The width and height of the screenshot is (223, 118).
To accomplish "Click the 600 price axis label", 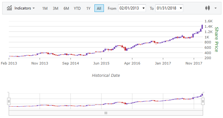I will (x=208, y=48).
